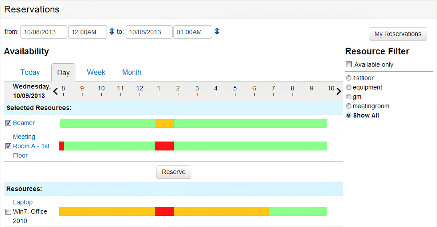
Task: Switch to the Week tab
Action: coord(96,72)
